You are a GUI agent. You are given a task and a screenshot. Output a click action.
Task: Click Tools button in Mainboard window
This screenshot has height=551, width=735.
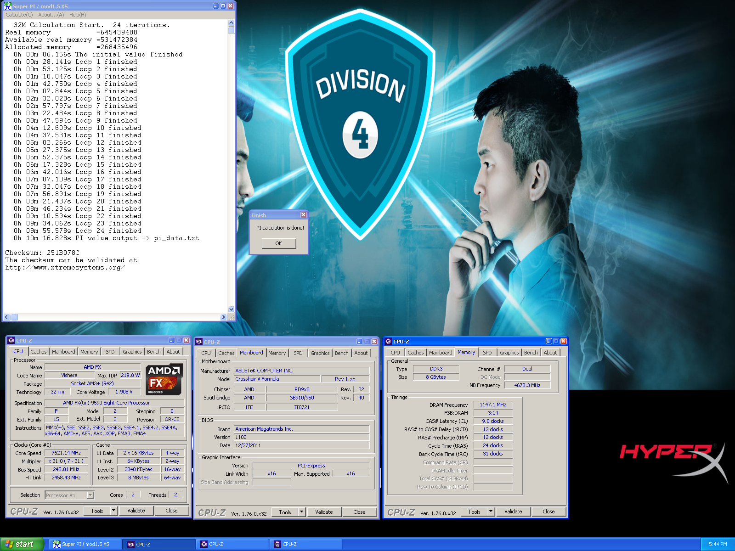285,512
